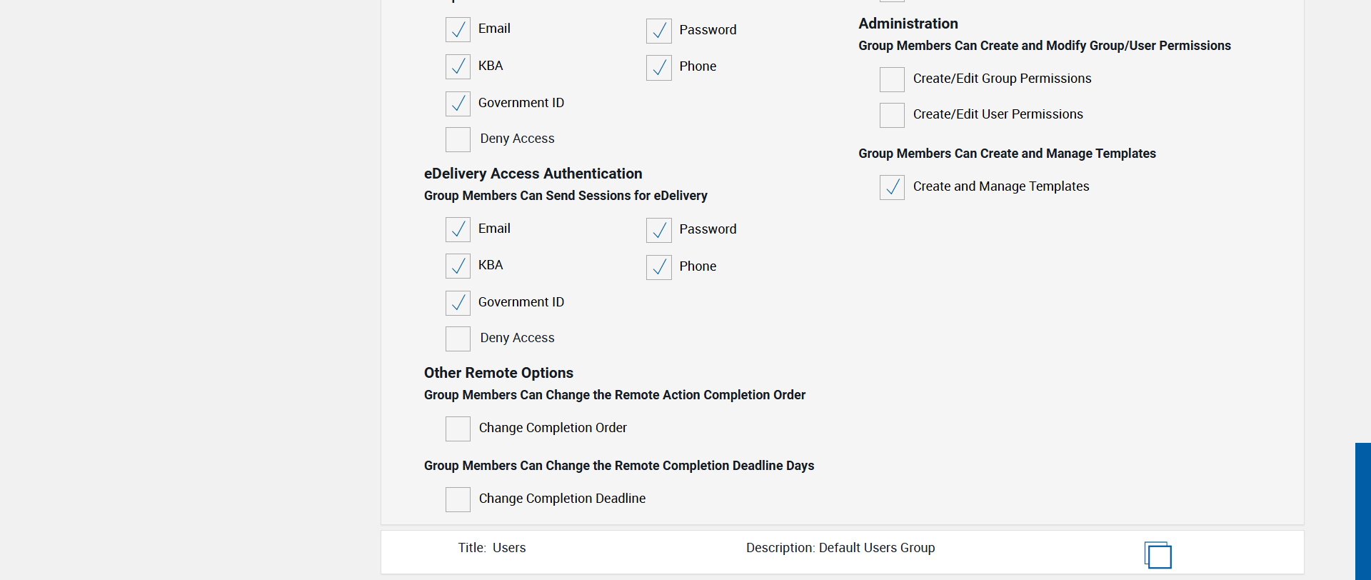1371x580 pixels.
Task: Uncheck Phone checkbox above the eDelivery section
Action: pos(659,68)
